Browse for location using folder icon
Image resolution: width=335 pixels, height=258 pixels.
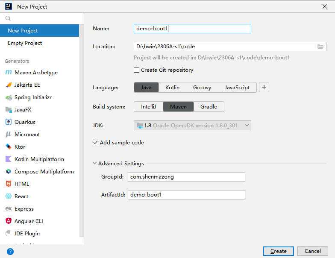coord(320,47)
